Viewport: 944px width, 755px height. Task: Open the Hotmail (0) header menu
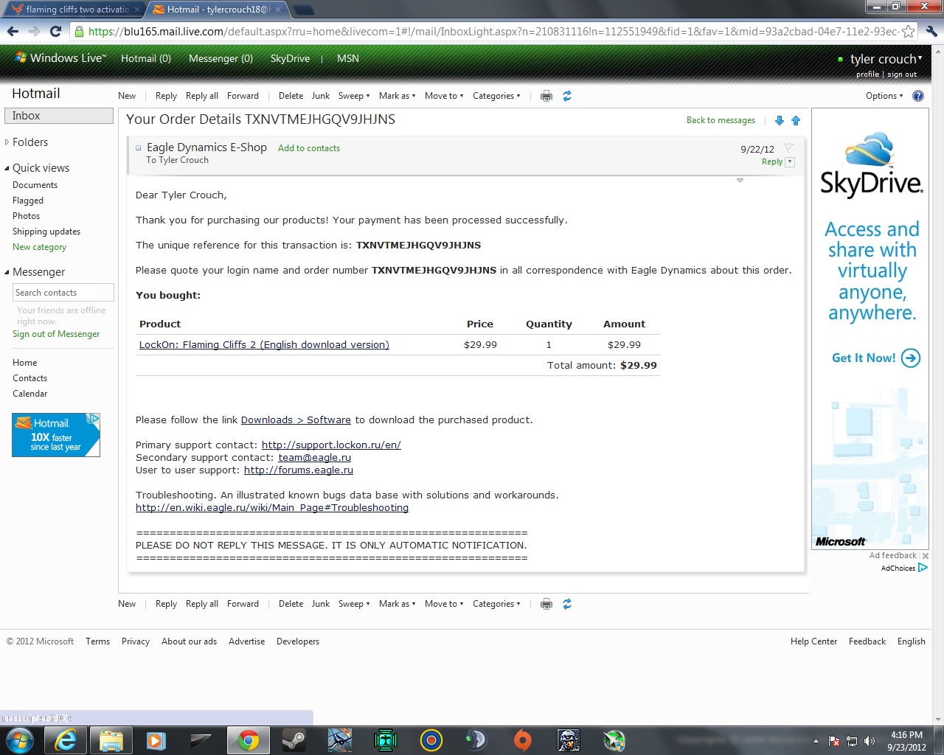(146, 58)
